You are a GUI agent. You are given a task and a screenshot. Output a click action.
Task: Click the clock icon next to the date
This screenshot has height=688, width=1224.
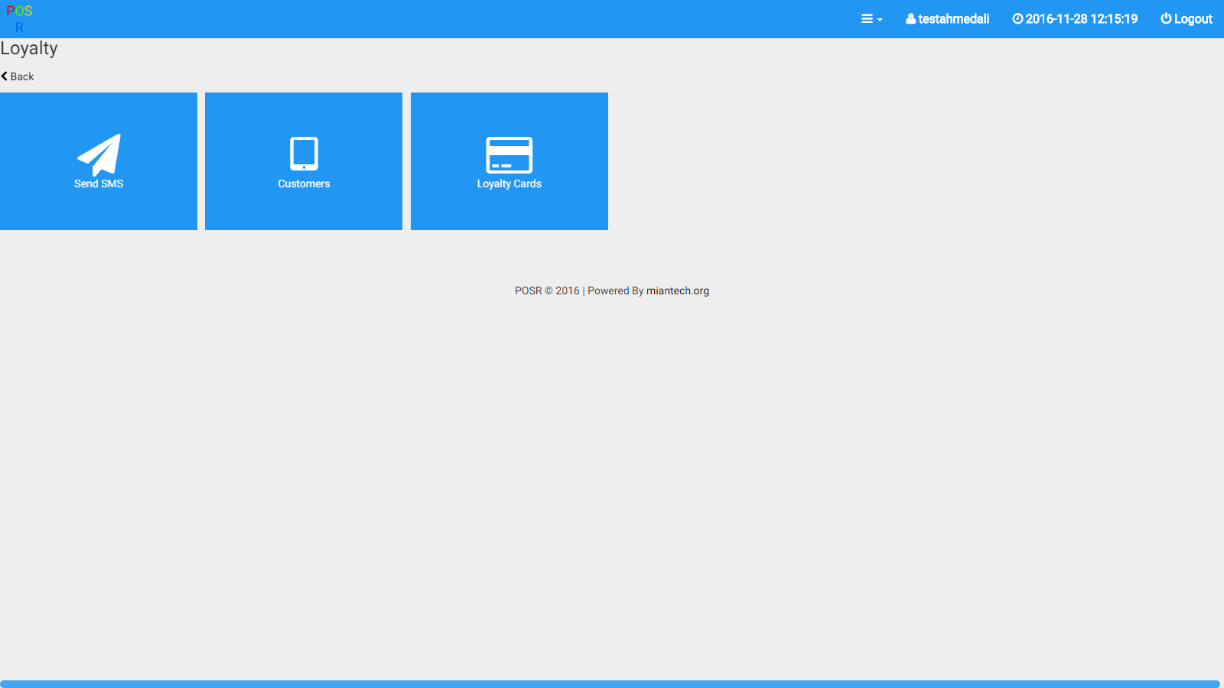1017,19
